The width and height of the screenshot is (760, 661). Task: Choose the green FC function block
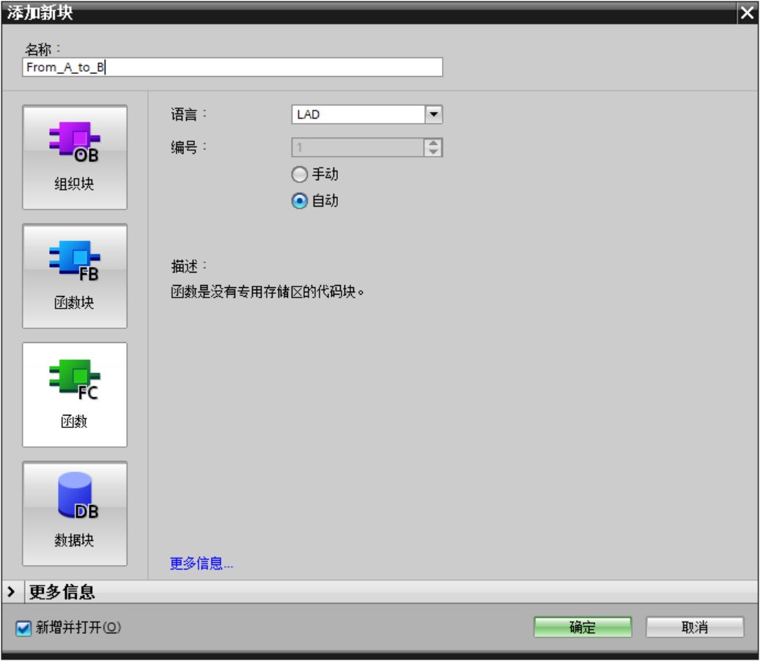tap(75, 395)
